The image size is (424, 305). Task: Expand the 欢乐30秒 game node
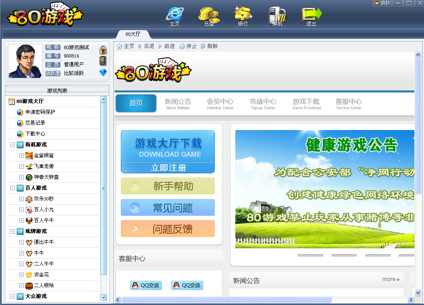[x=21, y=199]
